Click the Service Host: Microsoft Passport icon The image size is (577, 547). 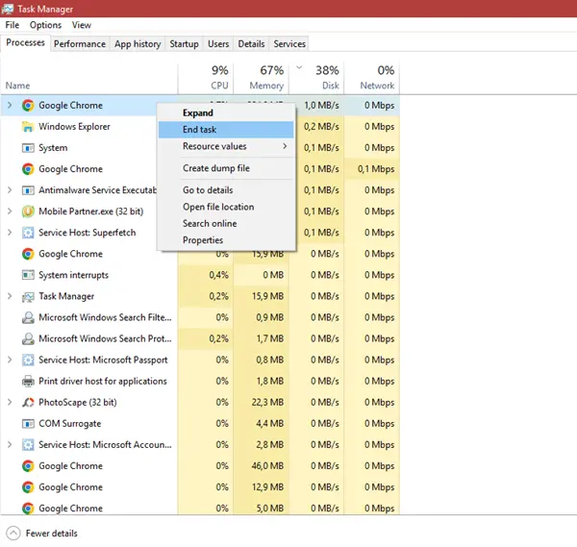coord(28,361)
